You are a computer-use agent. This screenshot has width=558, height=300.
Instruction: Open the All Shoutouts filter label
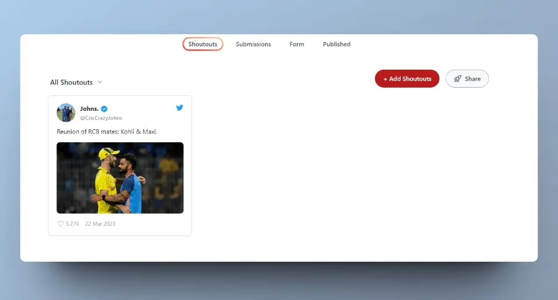(x=71, y=82)
